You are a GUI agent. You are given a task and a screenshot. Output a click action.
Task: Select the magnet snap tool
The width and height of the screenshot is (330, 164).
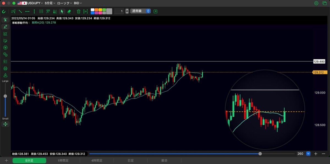tap(4, 11)
